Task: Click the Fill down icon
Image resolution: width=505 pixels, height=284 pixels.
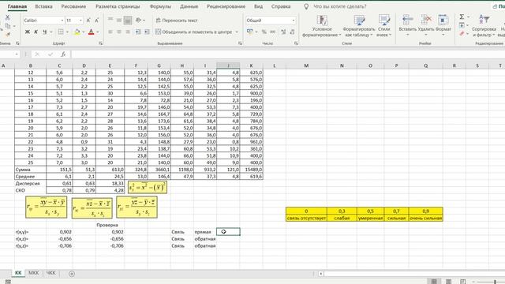Action: (462, 25)
